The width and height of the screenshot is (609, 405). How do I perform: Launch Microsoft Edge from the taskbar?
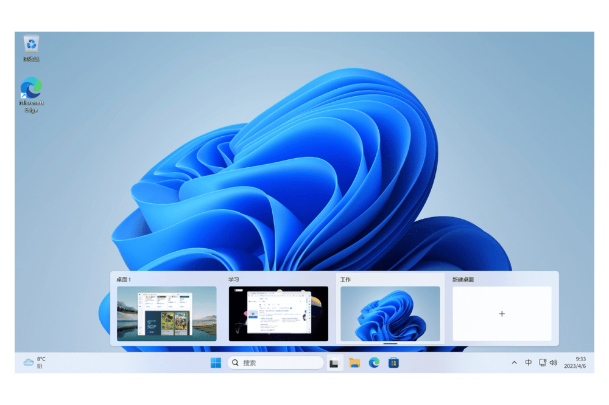click(x=374, y=363)
